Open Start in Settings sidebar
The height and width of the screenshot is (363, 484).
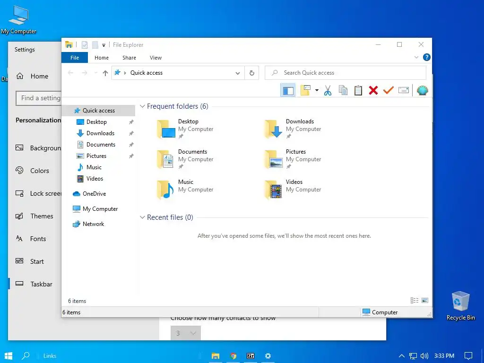tap(30, 261)
